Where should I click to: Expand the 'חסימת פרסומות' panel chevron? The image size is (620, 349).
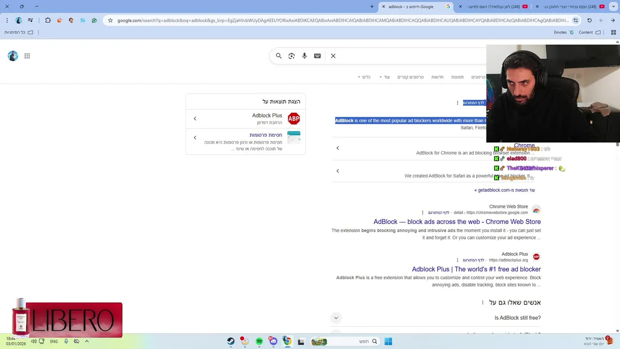[195, 138]
